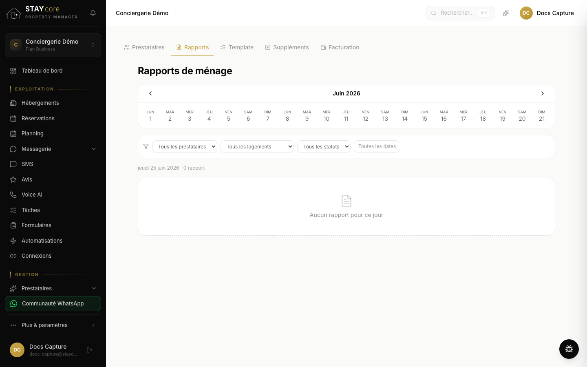Viewport: 587px width, 367px height.
Task: Select Saturday 13 in calendar strip
Action: [x=385, y=116]
